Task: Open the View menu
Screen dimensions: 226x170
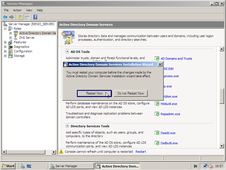Action: (29, 10)
